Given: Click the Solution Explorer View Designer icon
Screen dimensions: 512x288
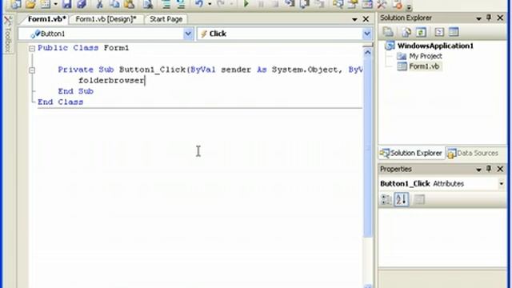Looking at the screenshot, I should click(x=454, y=32).
